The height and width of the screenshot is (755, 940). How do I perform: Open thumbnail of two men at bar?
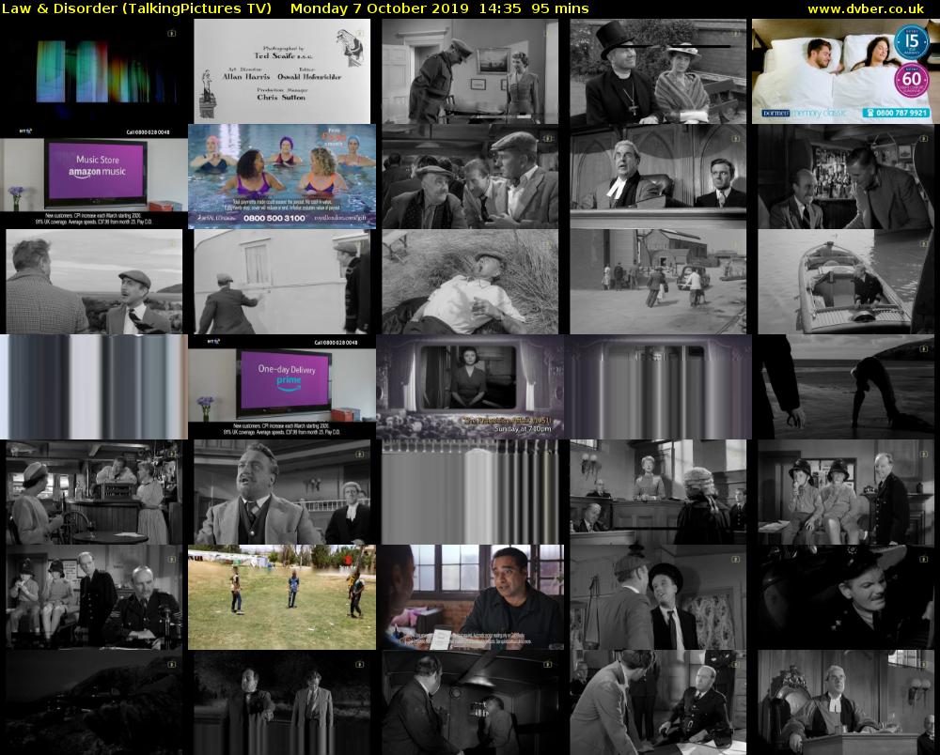846,177
